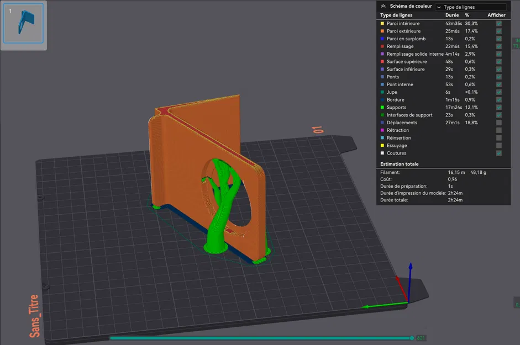This screenshot has height=345, width=520.
Task: Select plate 1 thumbnail
Action: point(23,23)
